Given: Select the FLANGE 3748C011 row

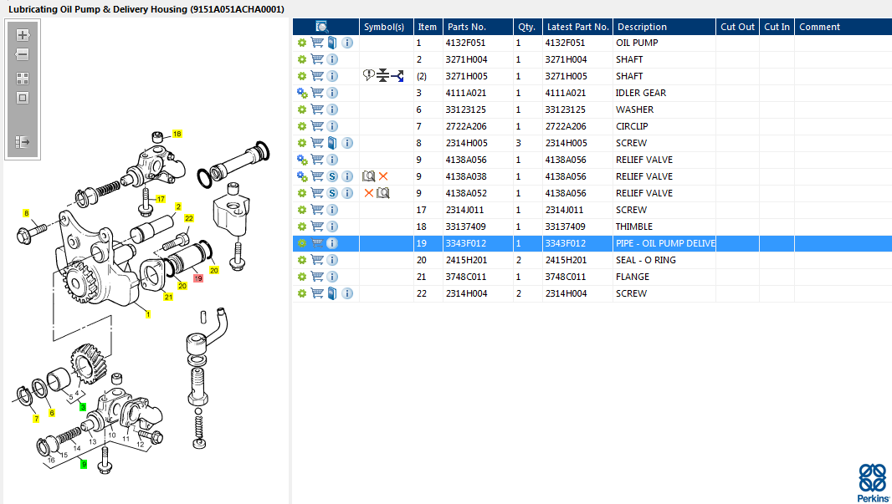Looking at the screenshot, I should [x=592, y=277].
